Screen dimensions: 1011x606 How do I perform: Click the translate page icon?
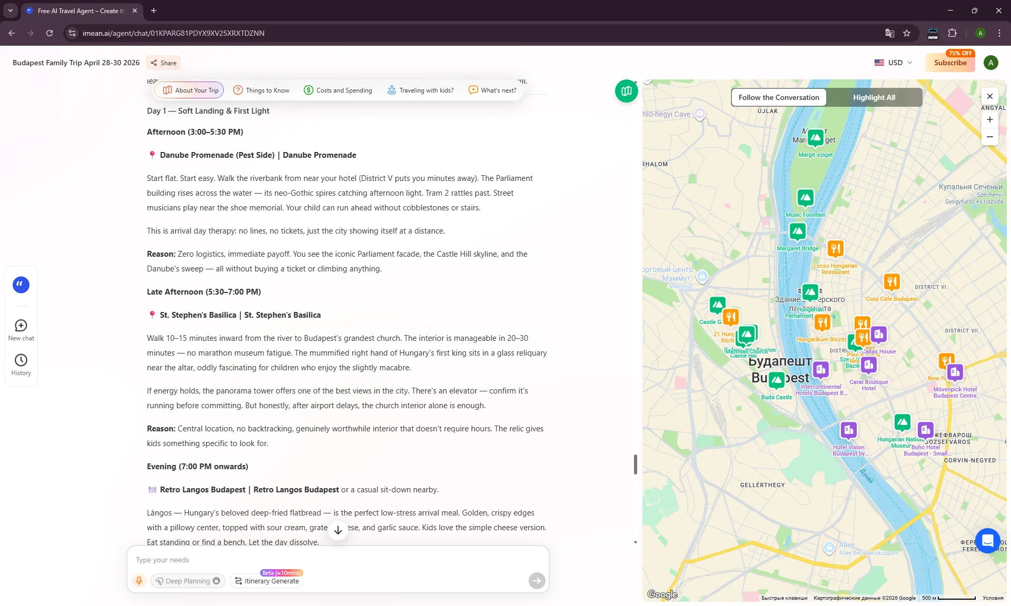(889, 33)
